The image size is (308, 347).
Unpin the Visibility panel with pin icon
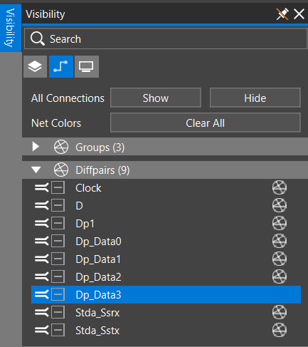click(282, 14)
